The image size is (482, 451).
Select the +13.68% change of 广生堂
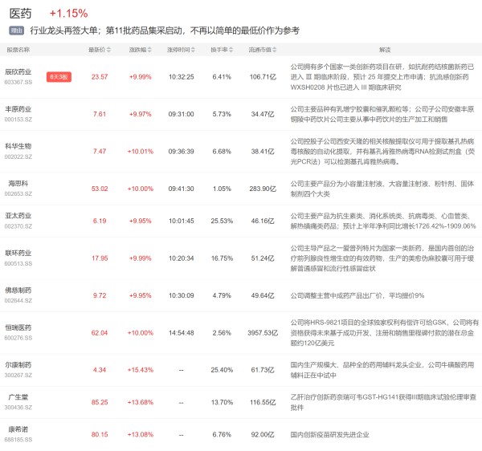(x=141, y=403)
